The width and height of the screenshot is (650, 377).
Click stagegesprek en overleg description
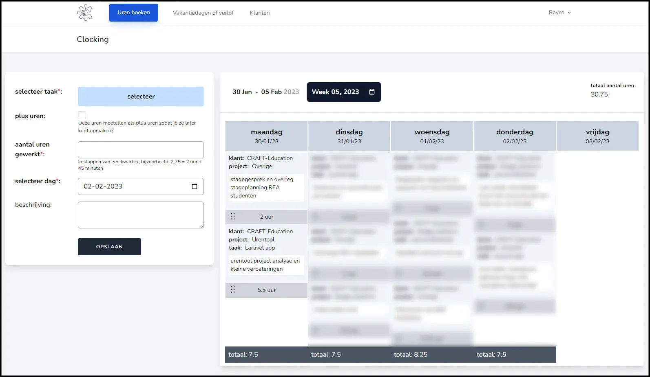[266, 188]
